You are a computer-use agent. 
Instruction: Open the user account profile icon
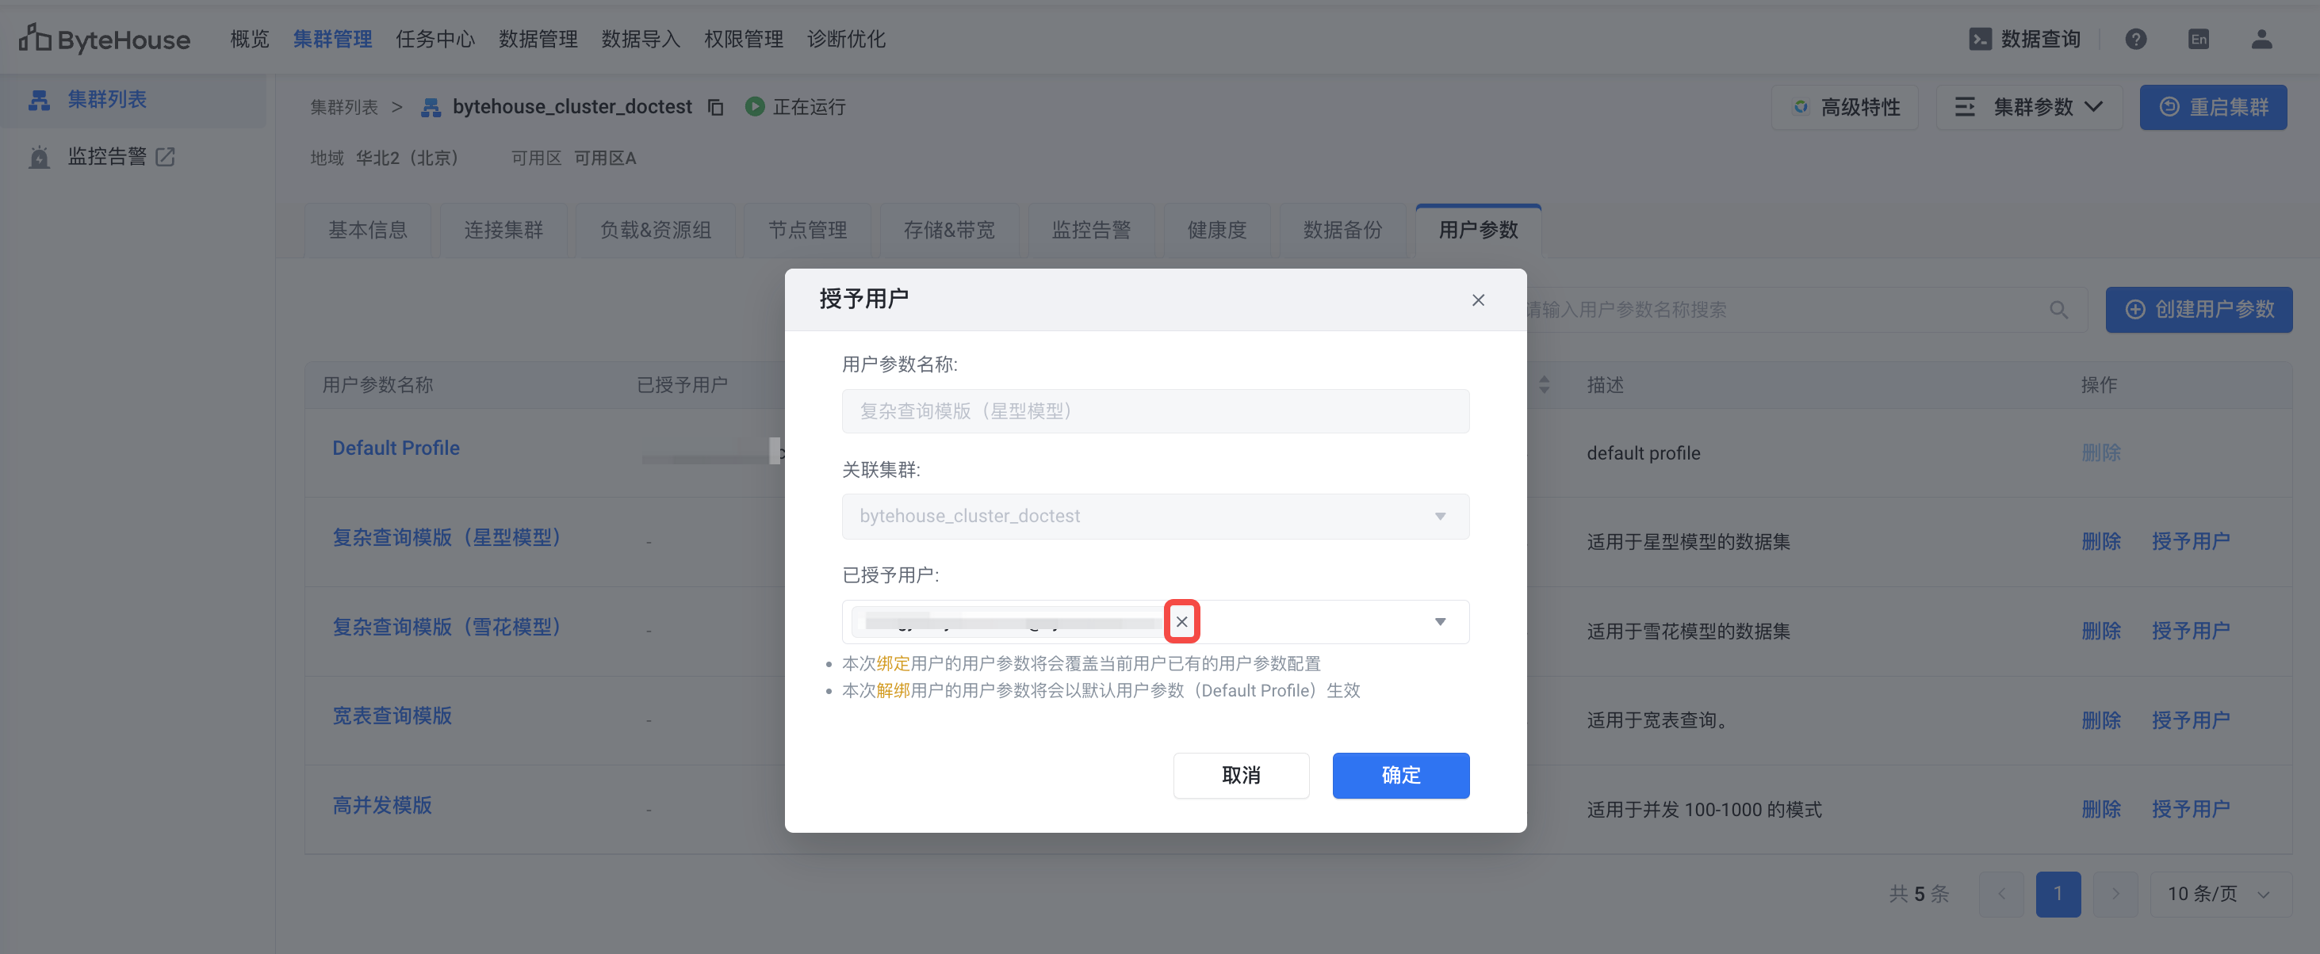(x=2261, y=40)
